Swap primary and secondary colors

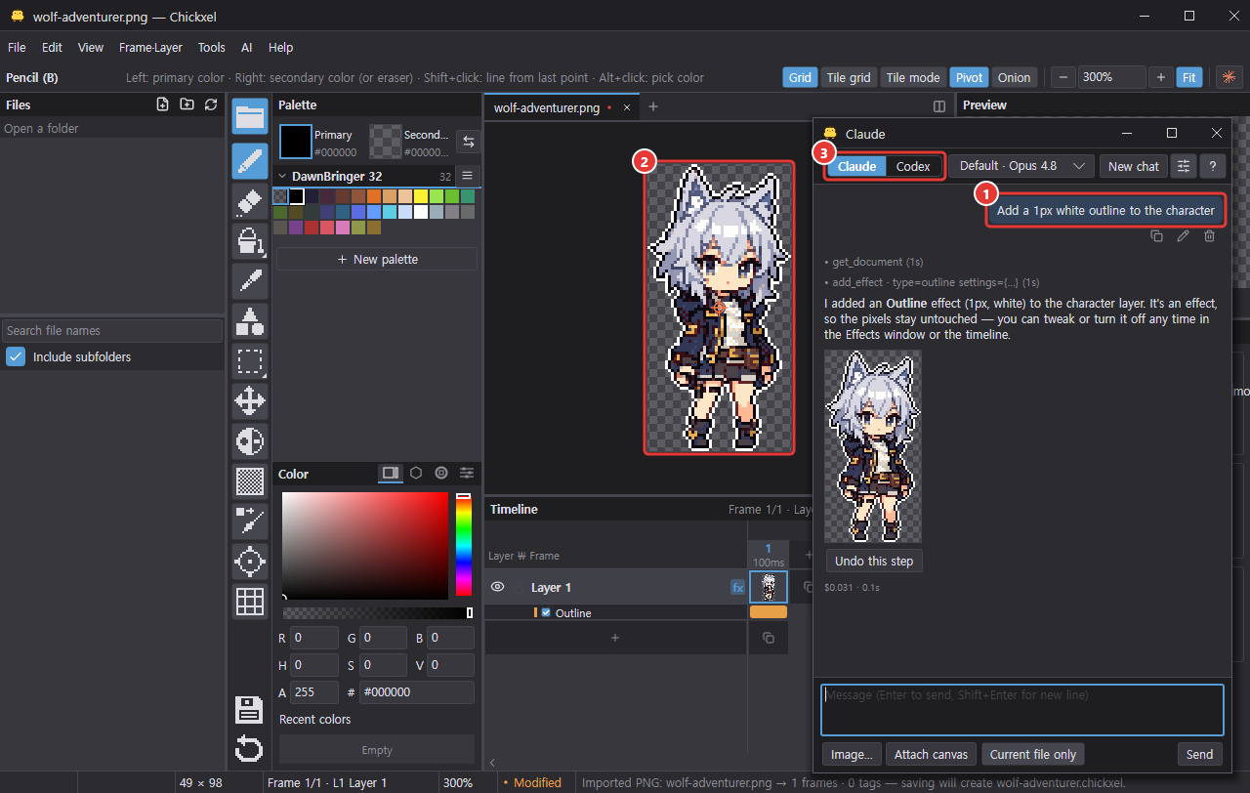tap(469, 142)
